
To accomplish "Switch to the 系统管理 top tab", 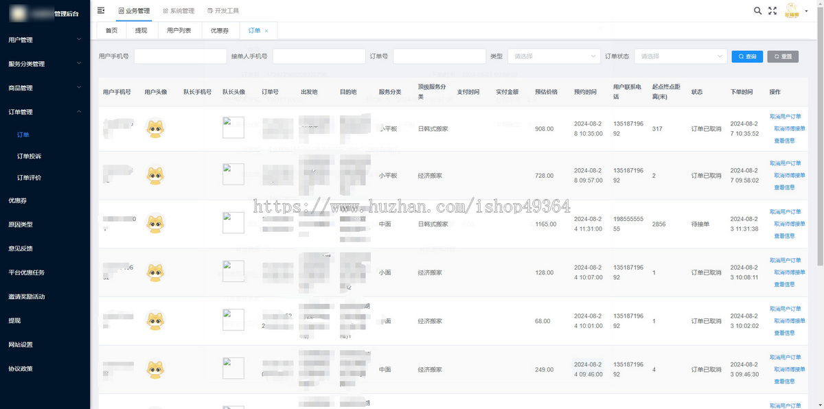I will [x=179, y=11].
